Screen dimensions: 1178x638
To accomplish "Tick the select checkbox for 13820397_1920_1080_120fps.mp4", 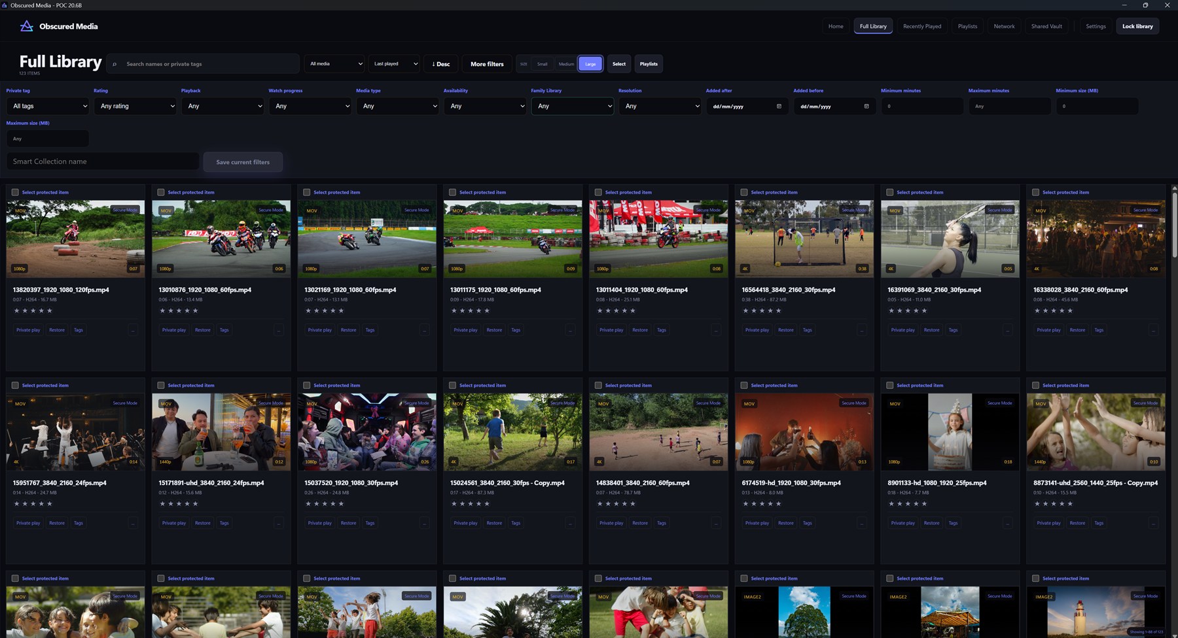I will coord(15,192).
